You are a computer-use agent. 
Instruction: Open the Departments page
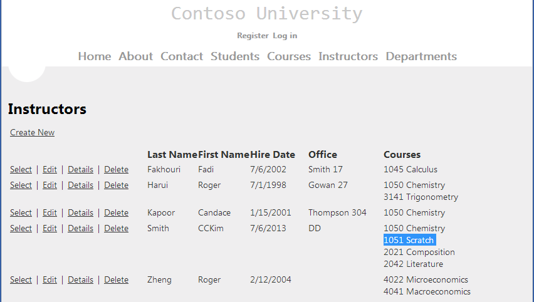[421, 56]
